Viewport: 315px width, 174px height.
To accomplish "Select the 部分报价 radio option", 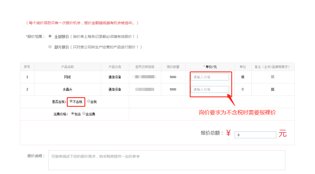I will tap(50, 47).
